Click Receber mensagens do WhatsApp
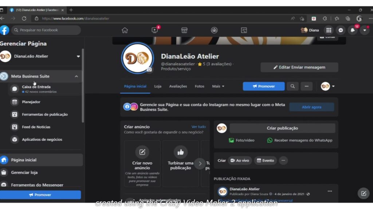Image resolution: width=373 pixels, height=209 pixels. (300, 140)
